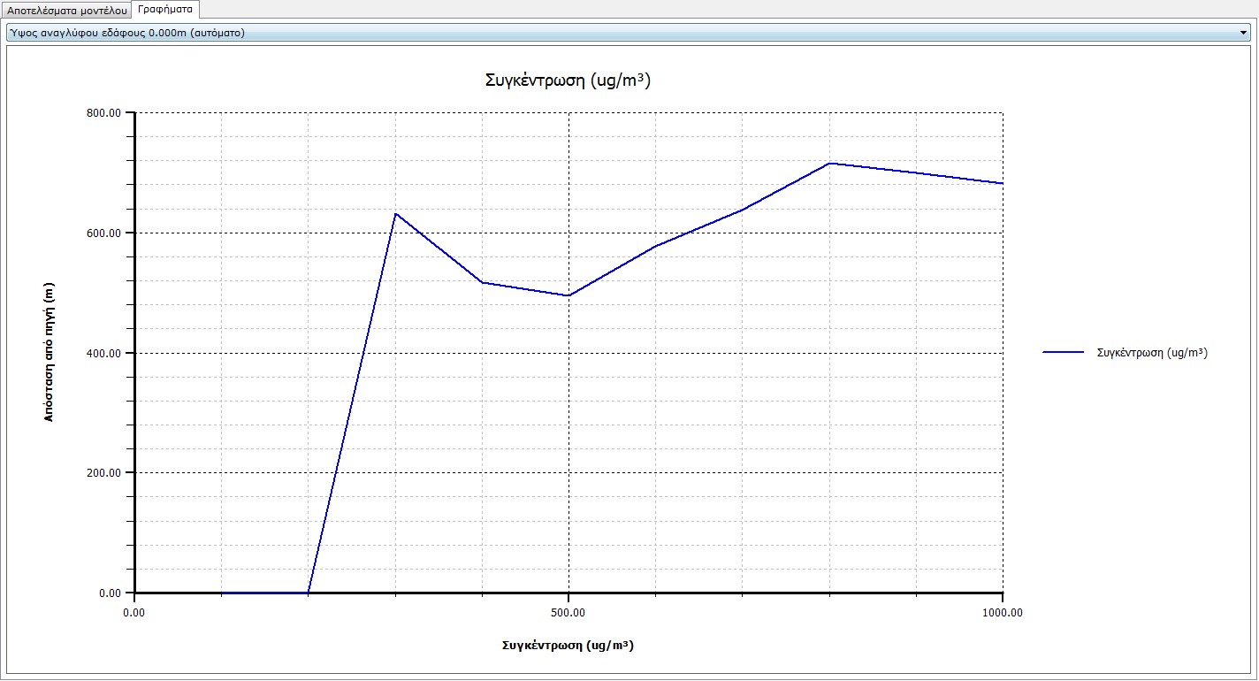Click the 400.00 label on vertical axis
This screenshot has width=1259, height=681.
[105, 353]
